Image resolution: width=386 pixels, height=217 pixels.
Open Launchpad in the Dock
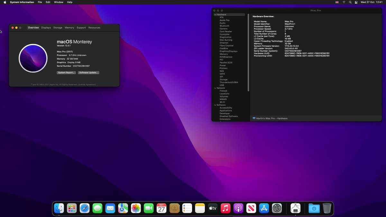[x=72, y=208]
